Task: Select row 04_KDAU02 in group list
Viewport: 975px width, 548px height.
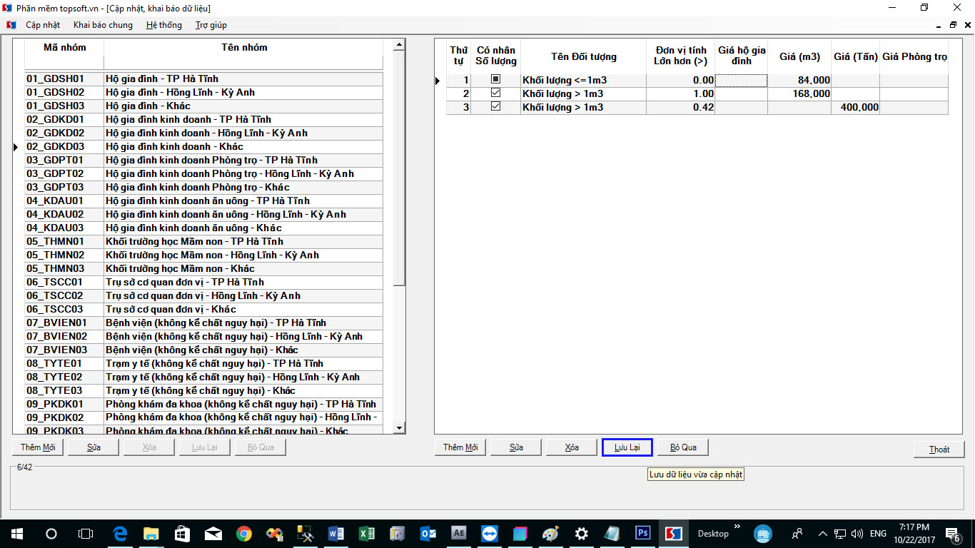Action: click(x=203, y=214)
